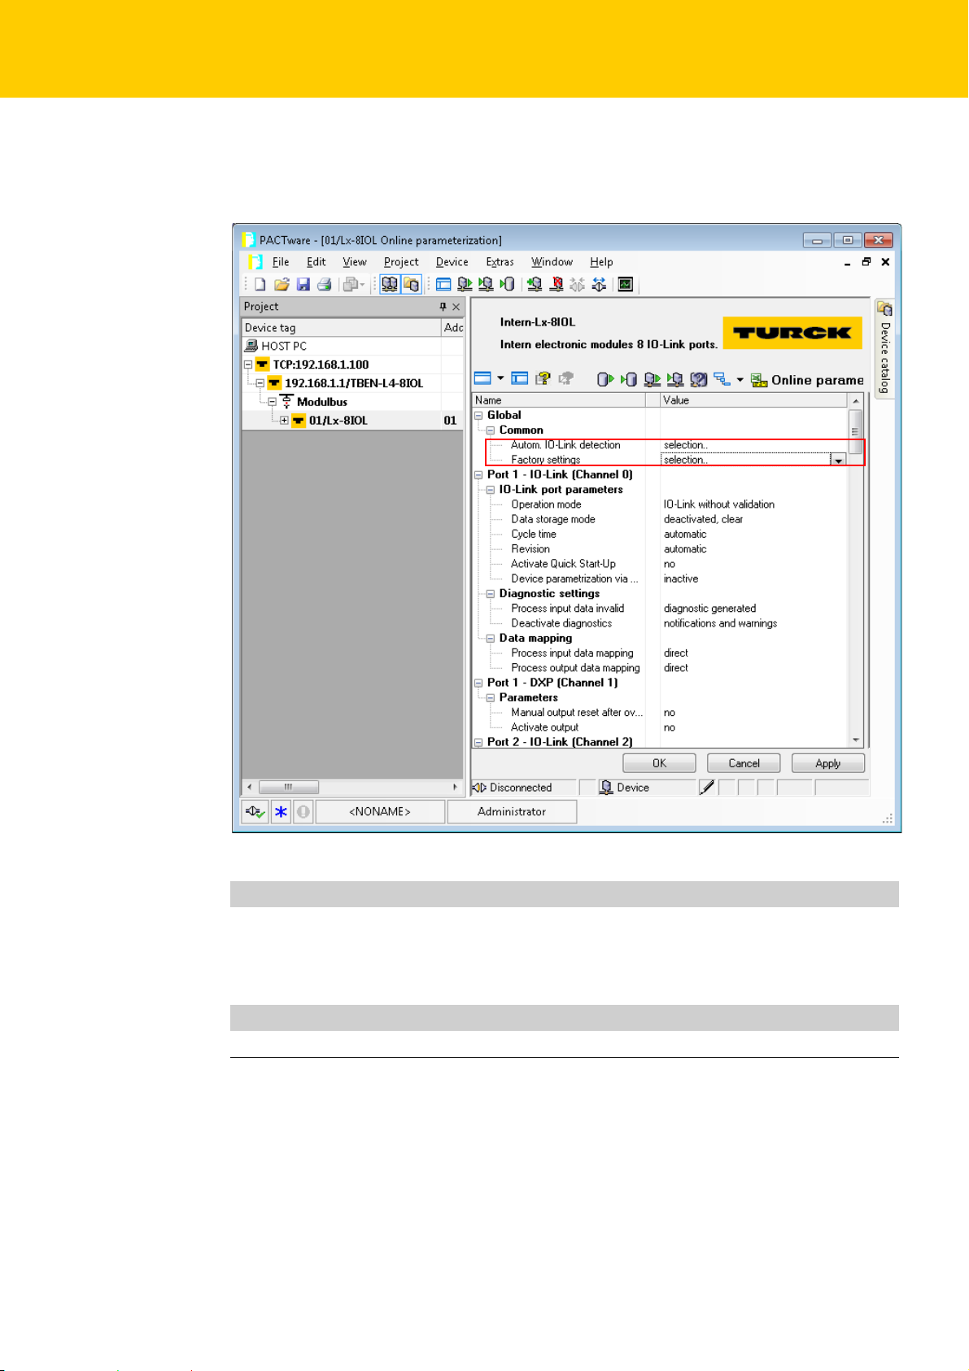This screenshot has height=1371, width=969.
Task: Click the Device parametrization value 'inactive'
Action: [x=680, y=579]
